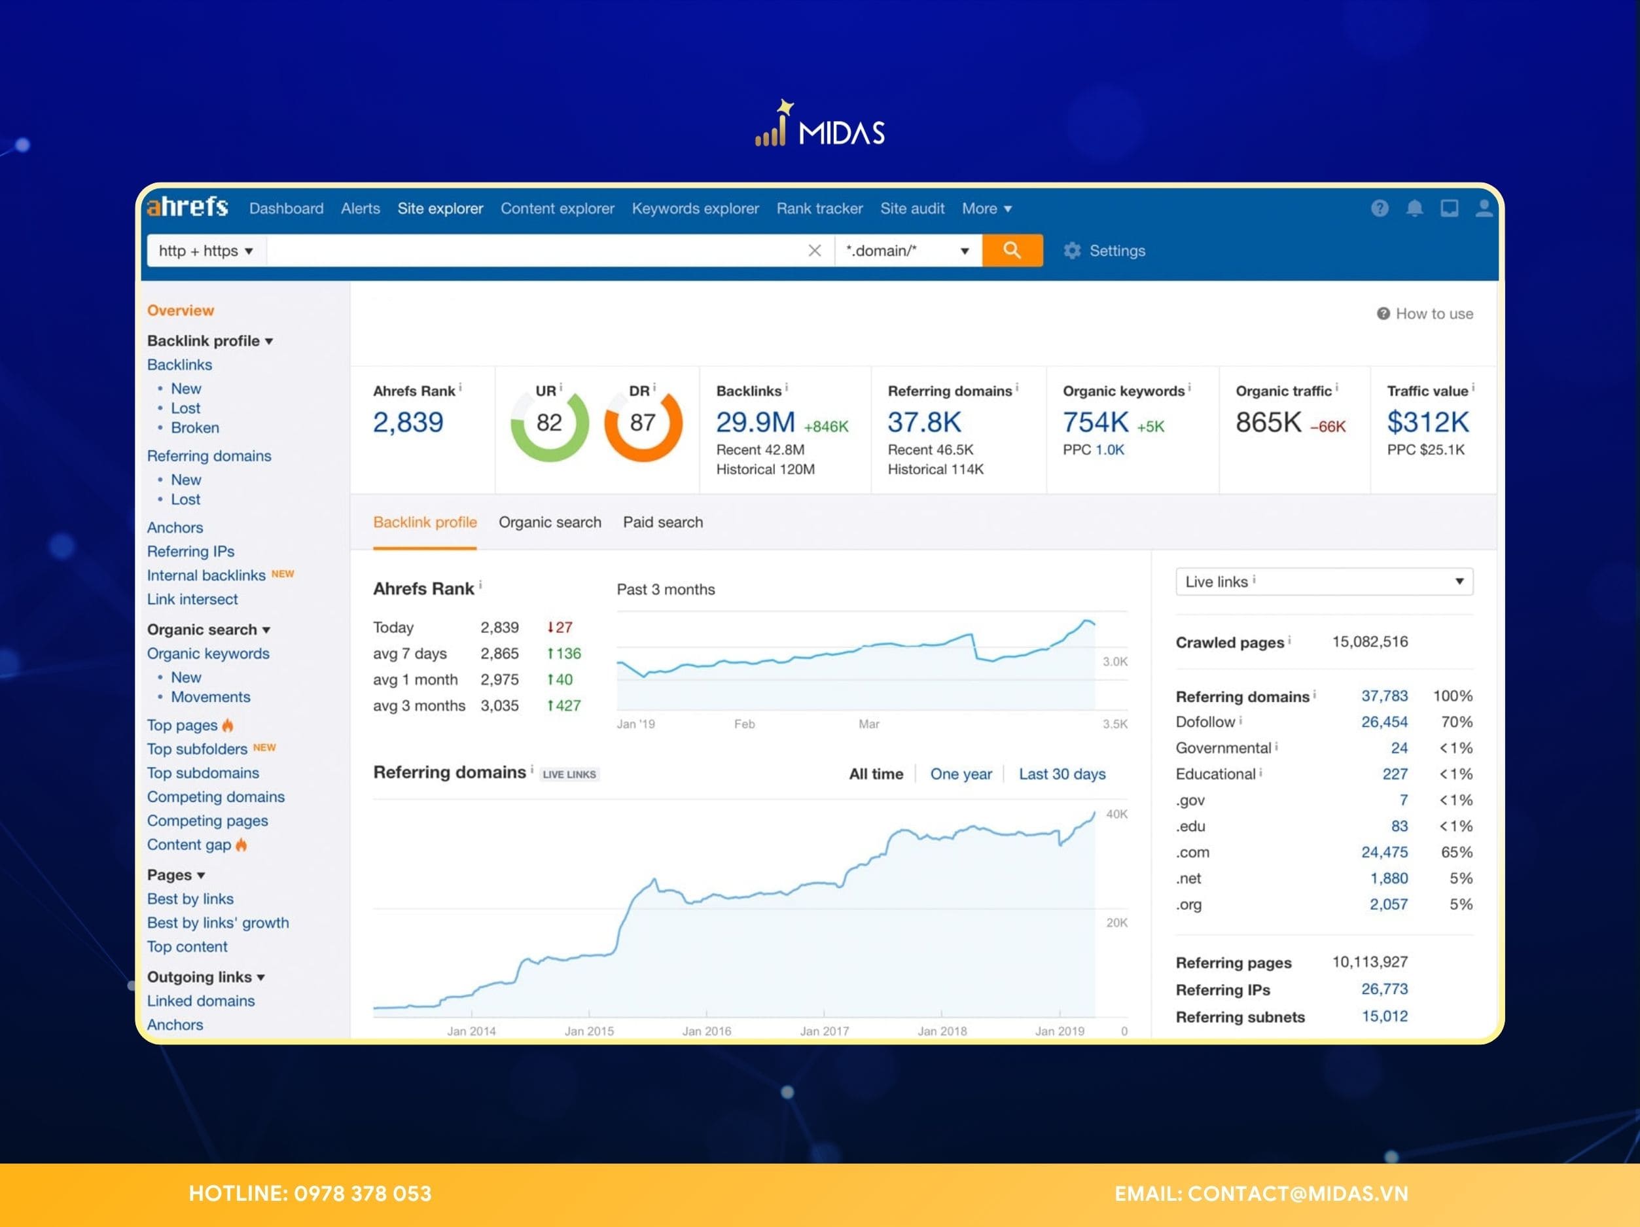The image size is (1640, 1227).
Task: Click info icon beside Crawled pages
Action: point(1289,640)
